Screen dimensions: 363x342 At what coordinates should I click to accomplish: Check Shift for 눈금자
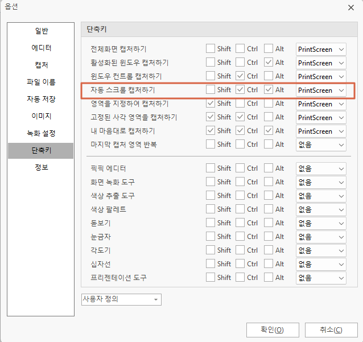point(210,236)
